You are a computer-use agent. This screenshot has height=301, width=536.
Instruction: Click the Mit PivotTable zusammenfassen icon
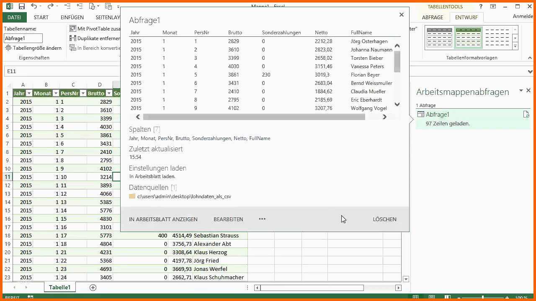click(x=73, y=28)
